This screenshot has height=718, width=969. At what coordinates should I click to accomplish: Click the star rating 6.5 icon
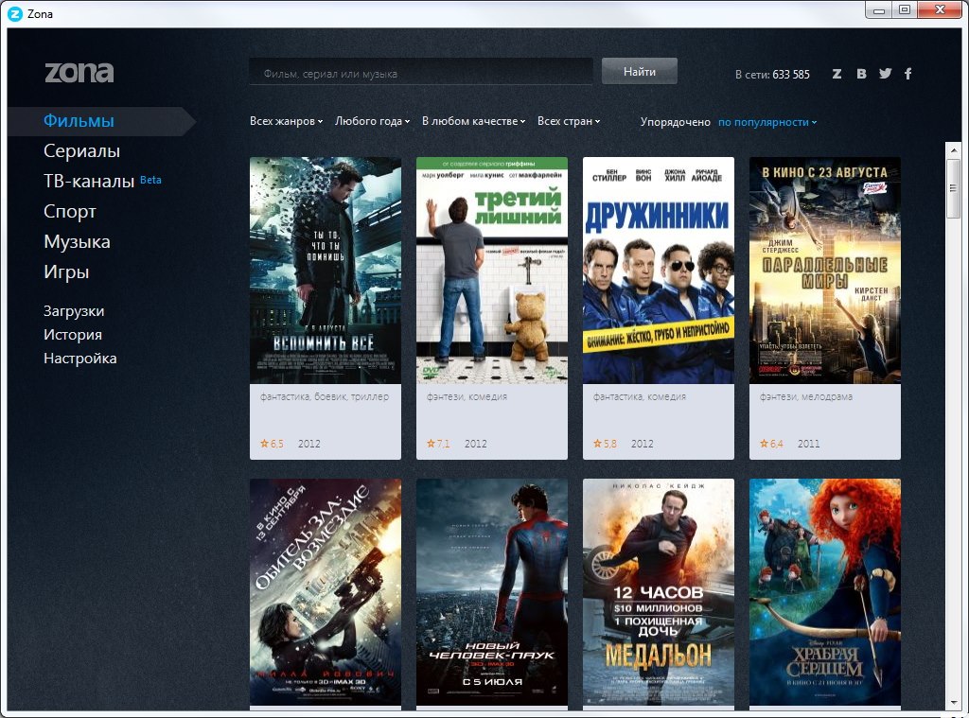tap(265, 444)
